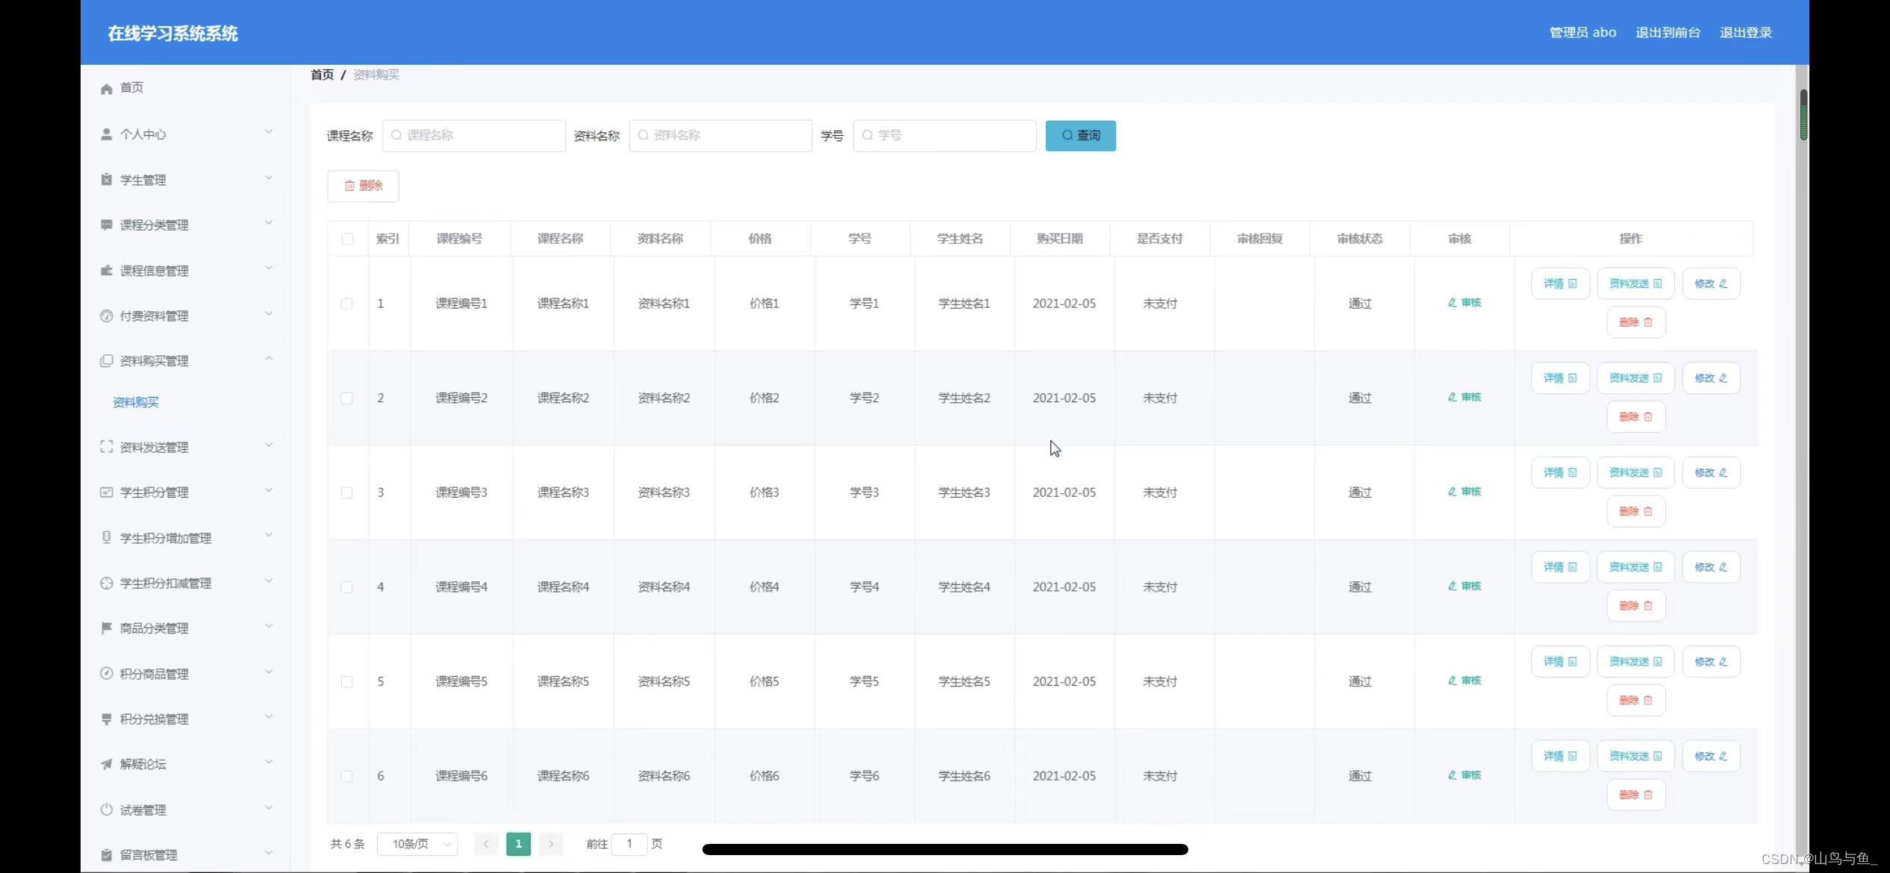Click the 查询 search button
The width and height of the screenshot is (1890, 873).
[1080, 136]
